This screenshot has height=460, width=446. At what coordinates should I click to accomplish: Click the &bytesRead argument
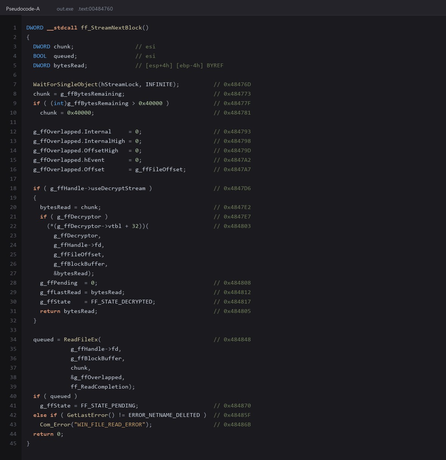click(x=71, y=273)
